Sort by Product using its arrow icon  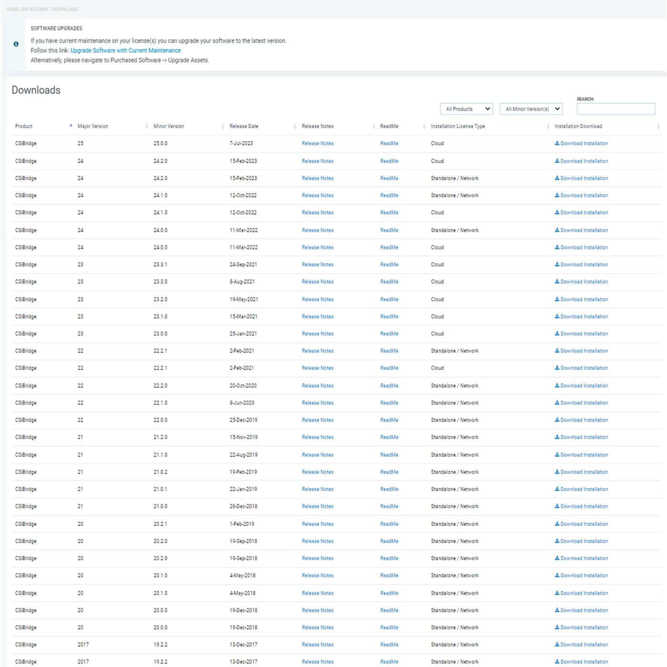(x=71, y=126)
